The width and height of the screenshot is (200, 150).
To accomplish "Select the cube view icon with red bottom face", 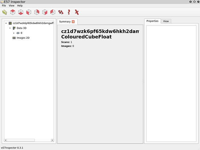I will point(21,12).
